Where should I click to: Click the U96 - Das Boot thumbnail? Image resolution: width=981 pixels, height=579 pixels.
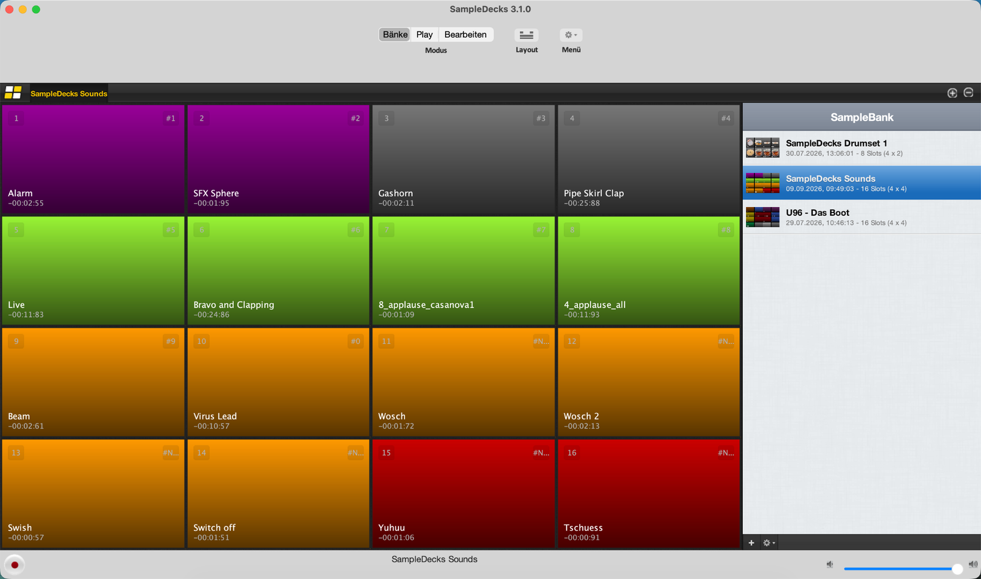[763, 217]
